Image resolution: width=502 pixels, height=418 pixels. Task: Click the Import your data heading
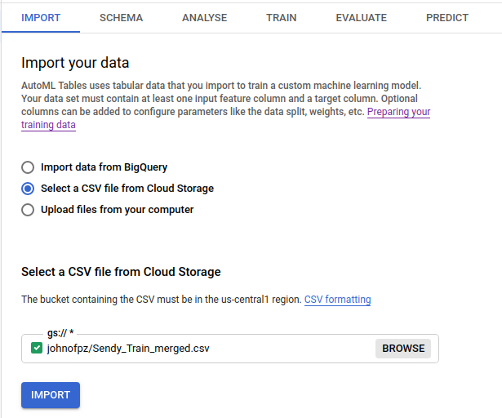(75, 63)
